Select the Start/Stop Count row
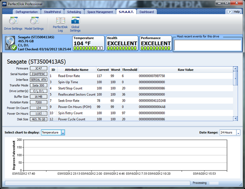 pyautogui.click(x=141, y=88)
